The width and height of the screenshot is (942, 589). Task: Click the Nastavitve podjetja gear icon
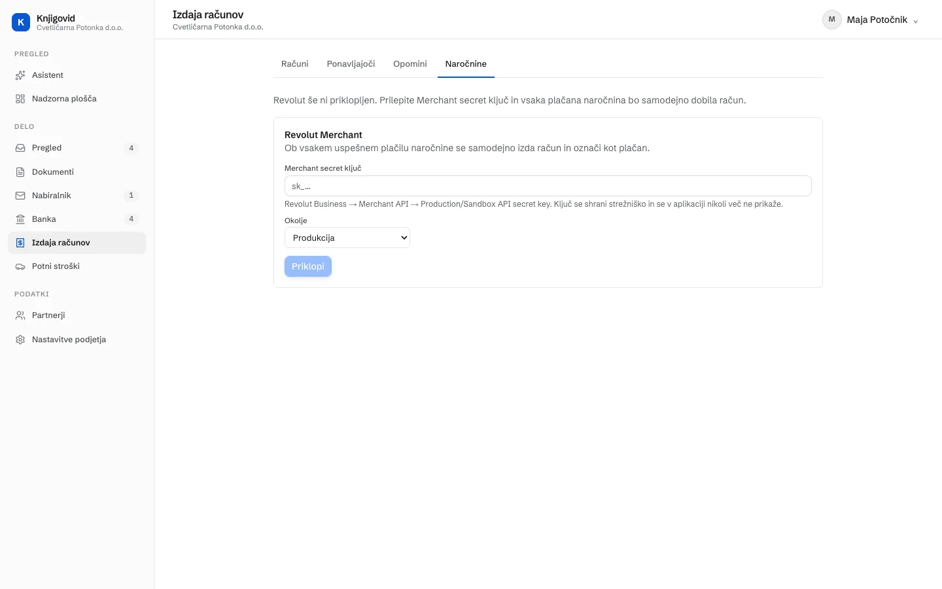(20, 340)
